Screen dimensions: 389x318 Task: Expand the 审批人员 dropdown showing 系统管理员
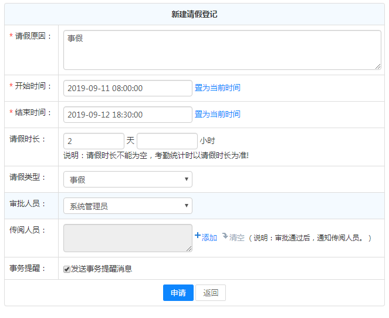pos(127,206)
